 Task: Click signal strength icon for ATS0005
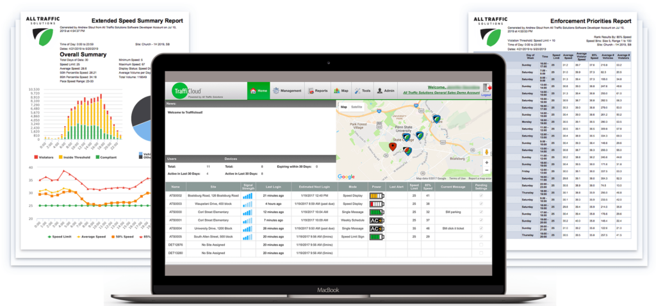(x=248, y=237)
